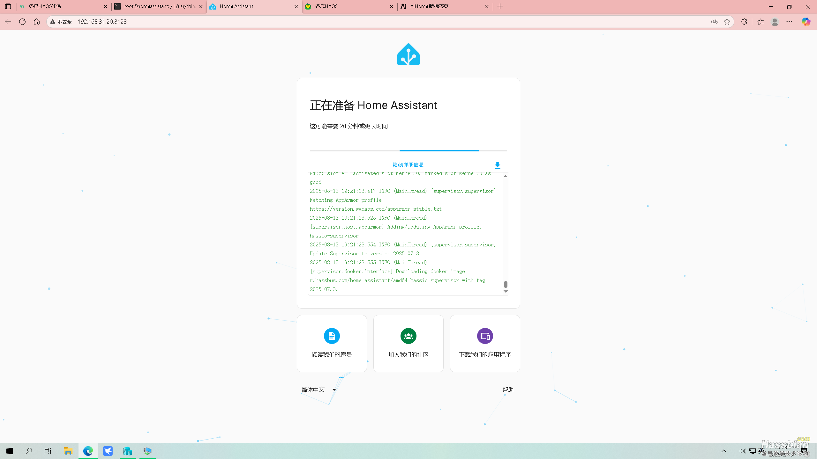This screenshot has width=817, height=459.
Task: Open the browser home page
Action: click(x=37, y=22)
